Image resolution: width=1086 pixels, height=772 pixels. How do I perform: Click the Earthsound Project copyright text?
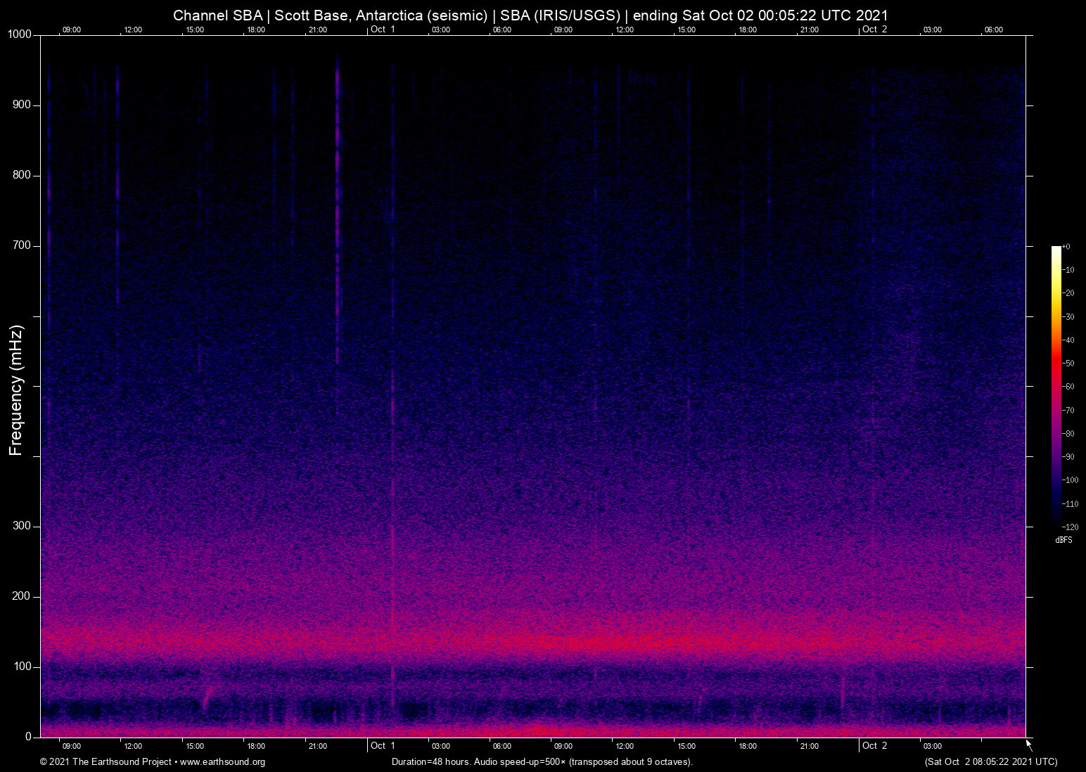click(104, 762)
